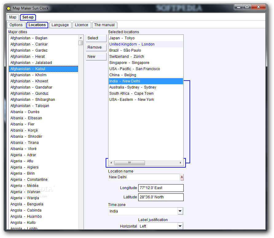The height and width of the screenshot is (238, 274).
Task: Click right arrow of Selected locations scrollbar
Action: (181, 163)
